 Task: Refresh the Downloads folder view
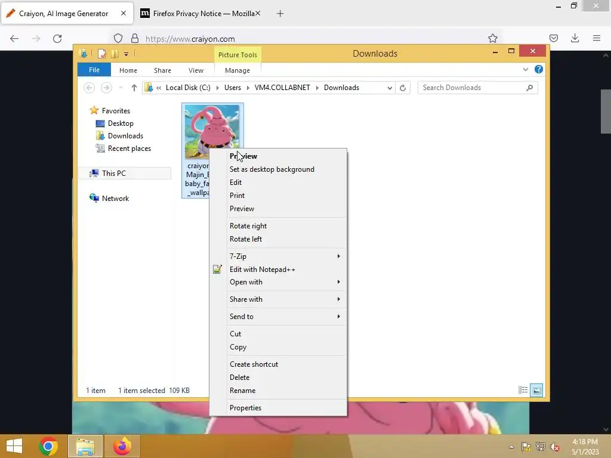(403, 88)
